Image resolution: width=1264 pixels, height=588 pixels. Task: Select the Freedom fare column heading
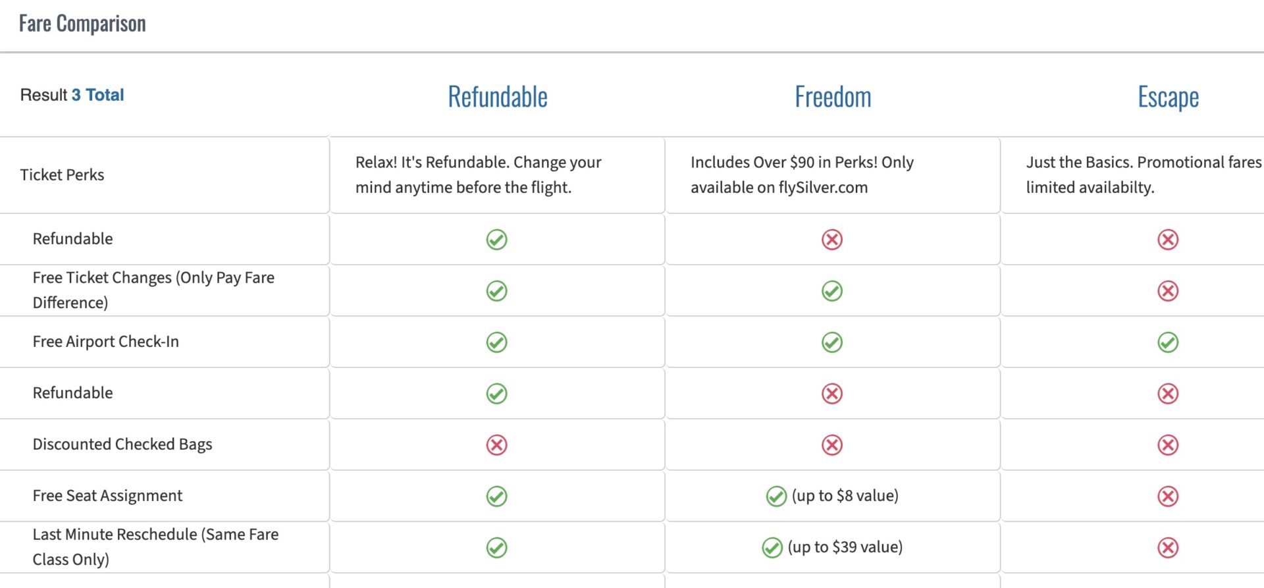(x=833, y=97)
